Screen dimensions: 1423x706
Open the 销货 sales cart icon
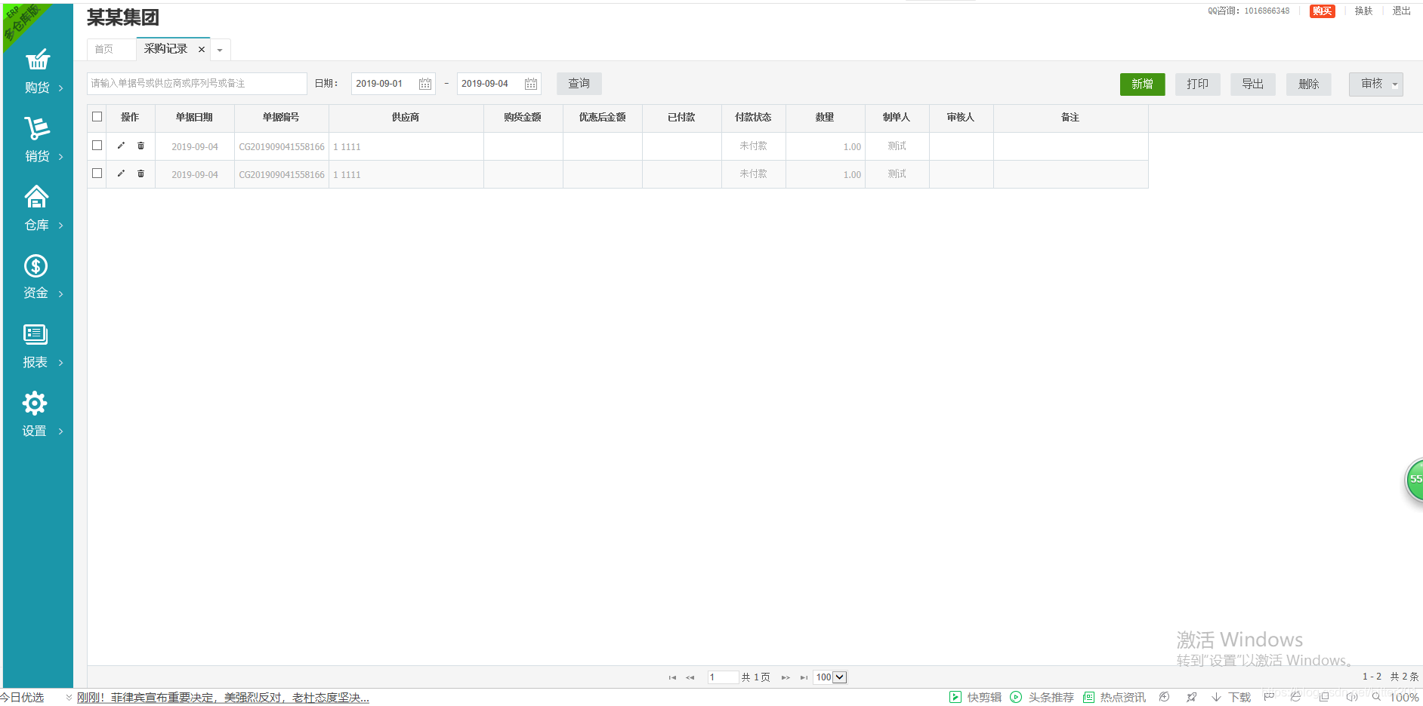coord(37,128)
